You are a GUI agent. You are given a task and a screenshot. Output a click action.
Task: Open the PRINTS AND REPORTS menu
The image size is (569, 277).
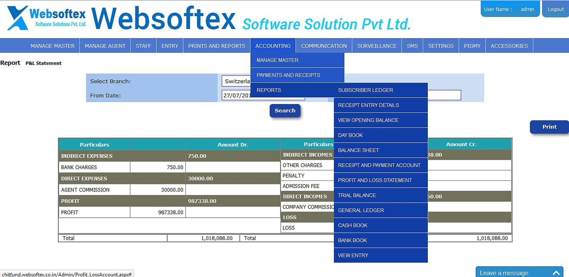(217, 46)
